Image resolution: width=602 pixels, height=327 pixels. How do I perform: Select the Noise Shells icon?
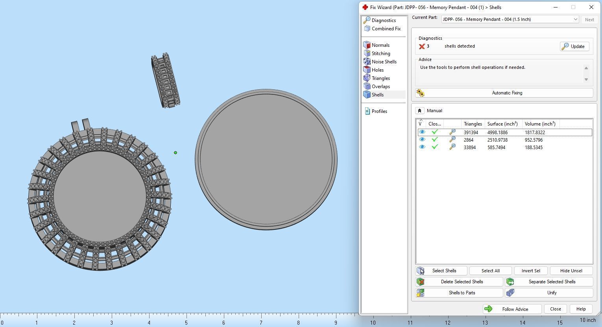coord(367,61)
